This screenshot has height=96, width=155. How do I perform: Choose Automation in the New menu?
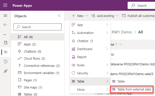click(90, 33)
